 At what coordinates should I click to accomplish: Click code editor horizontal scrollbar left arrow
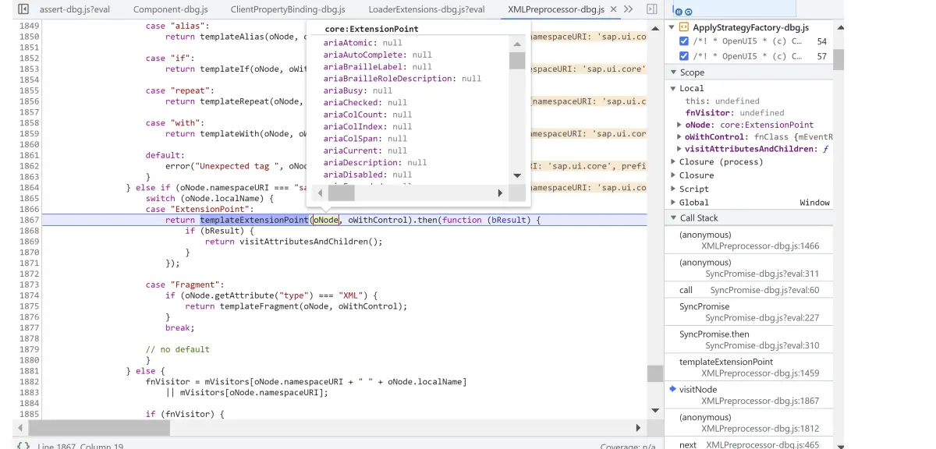tap(20, 428)
